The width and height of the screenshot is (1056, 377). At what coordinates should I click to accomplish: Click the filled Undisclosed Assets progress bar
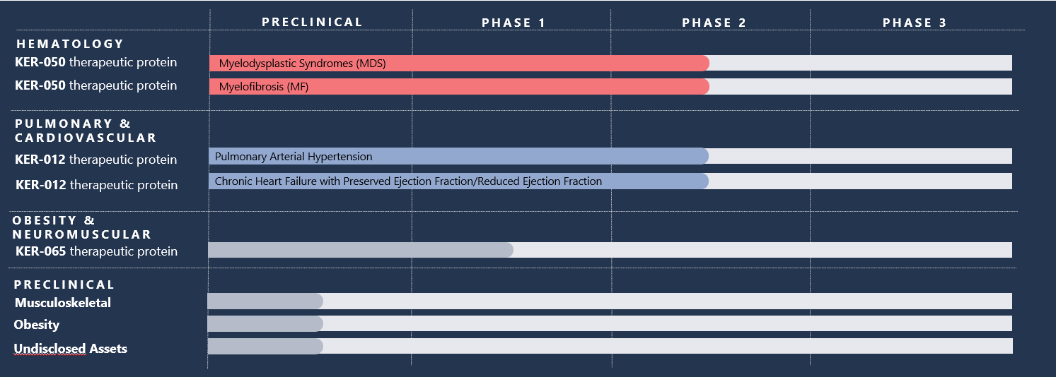pyautogui.click(x=265, y=347)
